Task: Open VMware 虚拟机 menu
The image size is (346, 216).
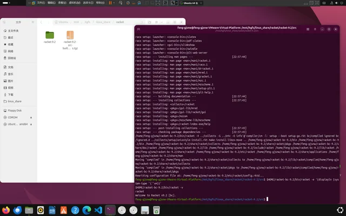Action: 75,3
